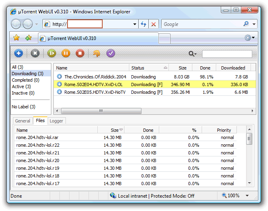268x211 pixels.
Task: Click the page icon in address bar
Action: [x=46, y=24]
